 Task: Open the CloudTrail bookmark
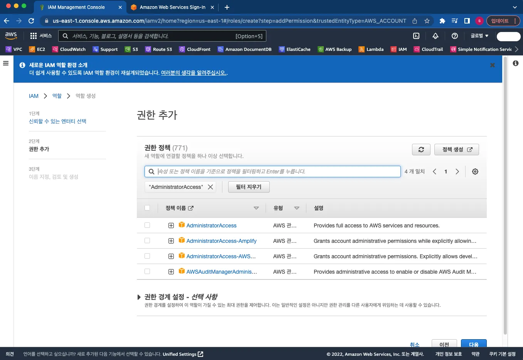[428, 49]
